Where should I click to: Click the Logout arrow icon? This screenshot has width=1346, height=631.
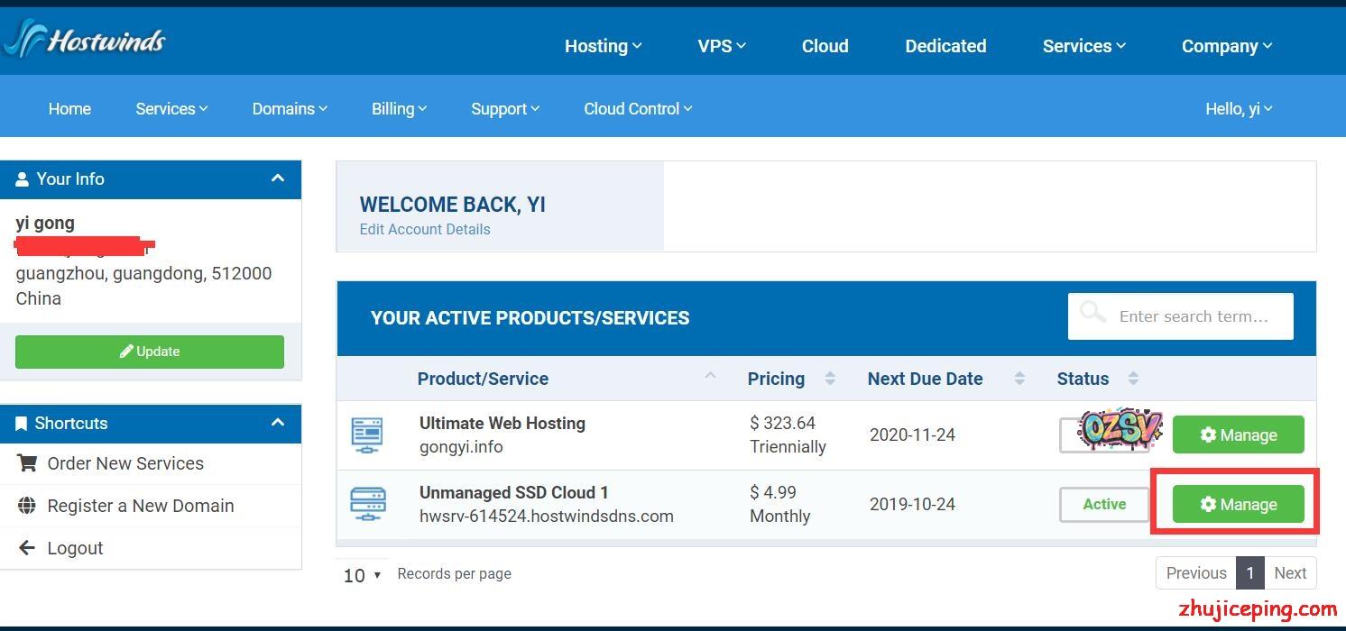tap(27, 548)
